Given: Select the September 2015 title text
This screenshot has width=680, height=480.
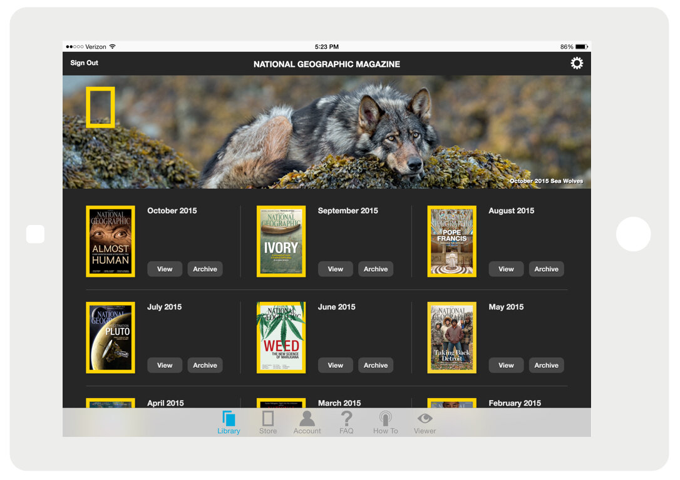Looking at the screenshot, I should pyautogui.click(x=348, y=211).
